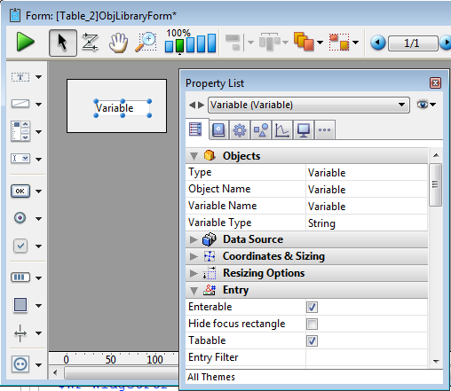Choose the hand move tool

[x=118, y=43]
